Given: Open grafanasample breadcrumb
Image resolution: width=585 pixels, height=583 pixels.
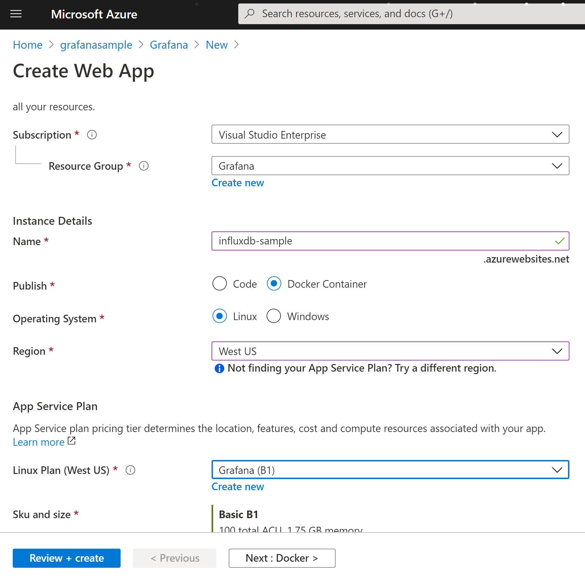Looking at the screenshot, I should point(96,45).
